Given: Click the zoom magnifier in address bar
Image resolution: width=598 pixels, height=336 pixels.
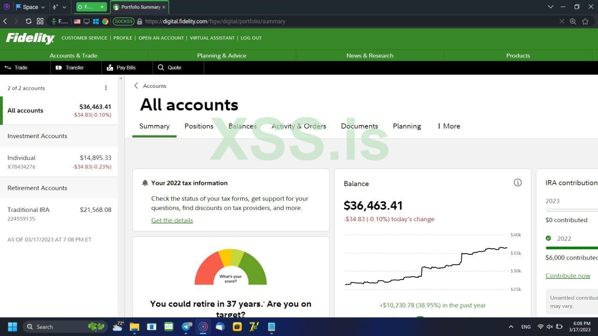Looking at the screenshot, I should [x=573, y=21].
